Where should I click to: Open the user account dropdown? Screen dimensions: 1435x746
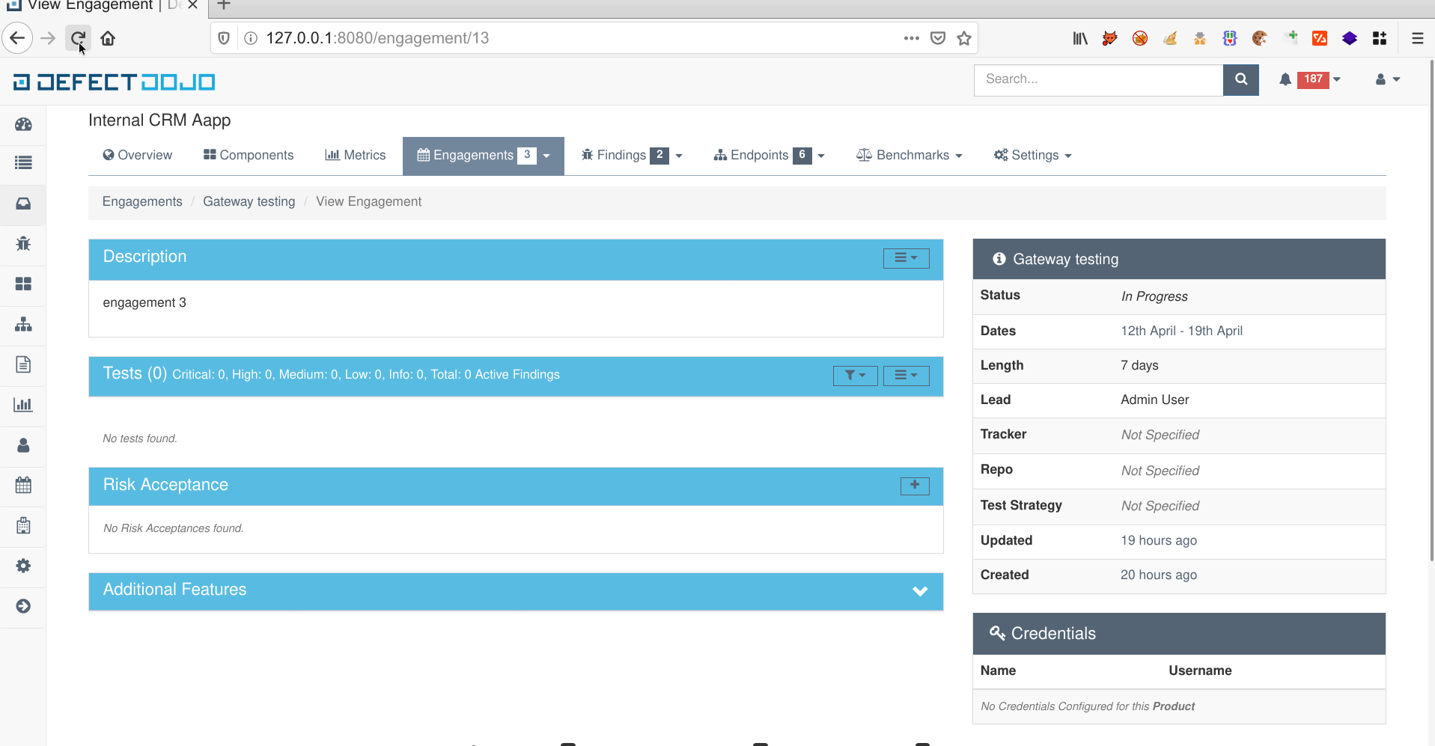[x=1387, y=79]
